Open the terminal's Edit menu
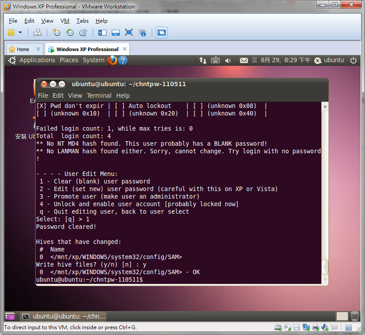 58,96
